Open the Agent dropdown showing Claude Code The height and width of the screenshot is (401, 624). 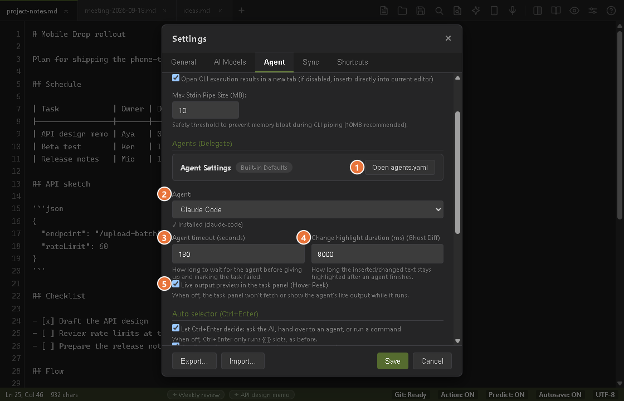(308, 209)
